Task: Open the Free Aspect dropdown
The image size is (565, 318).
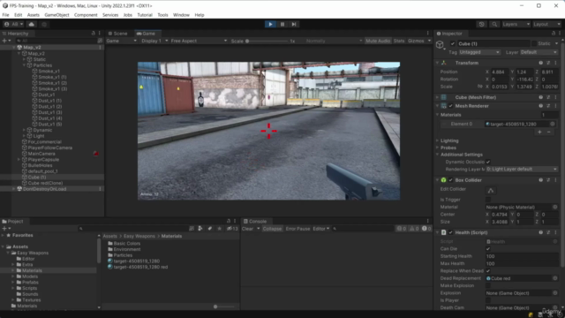Action: click(x=199, y=41)
